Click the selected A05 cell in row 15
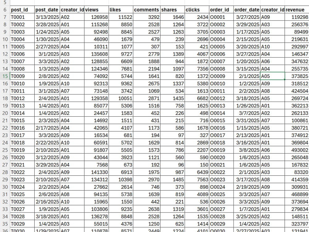309x232 pixels. pos(272,76)
